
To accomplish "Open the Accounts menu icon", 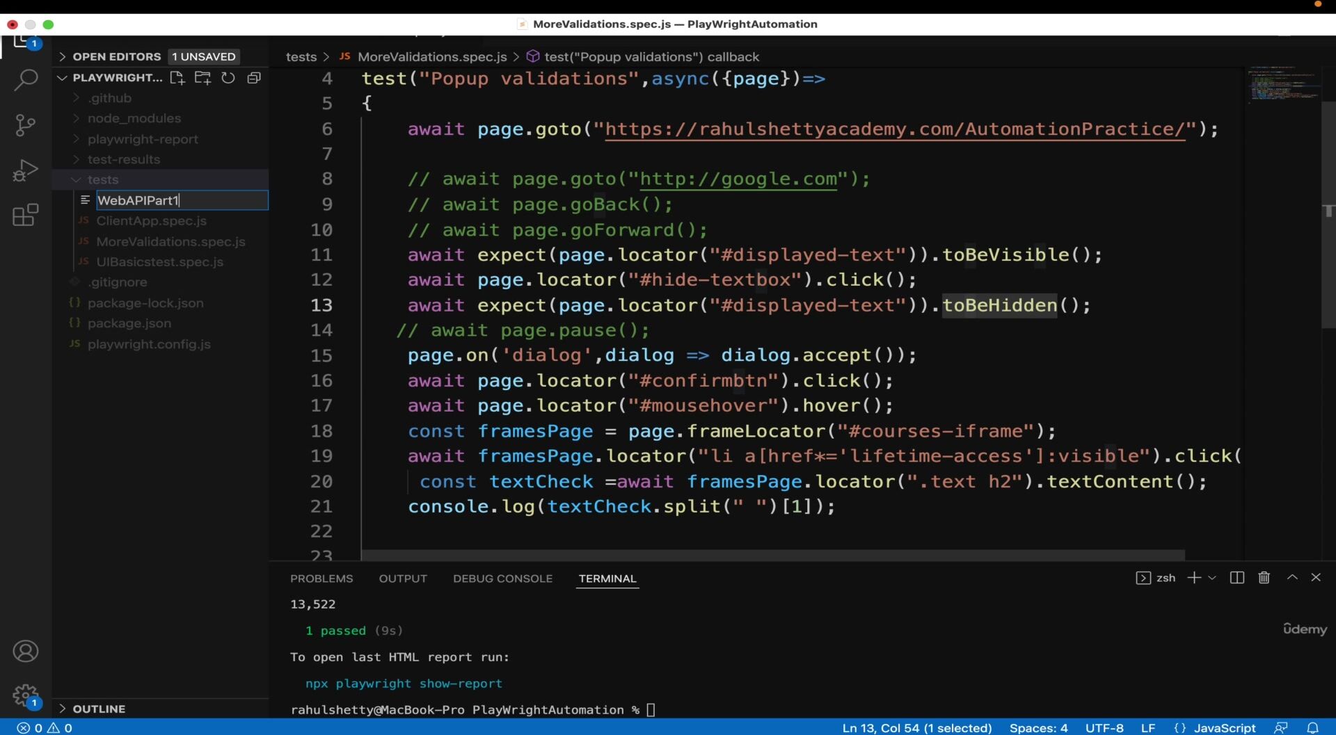I will 26,652.
